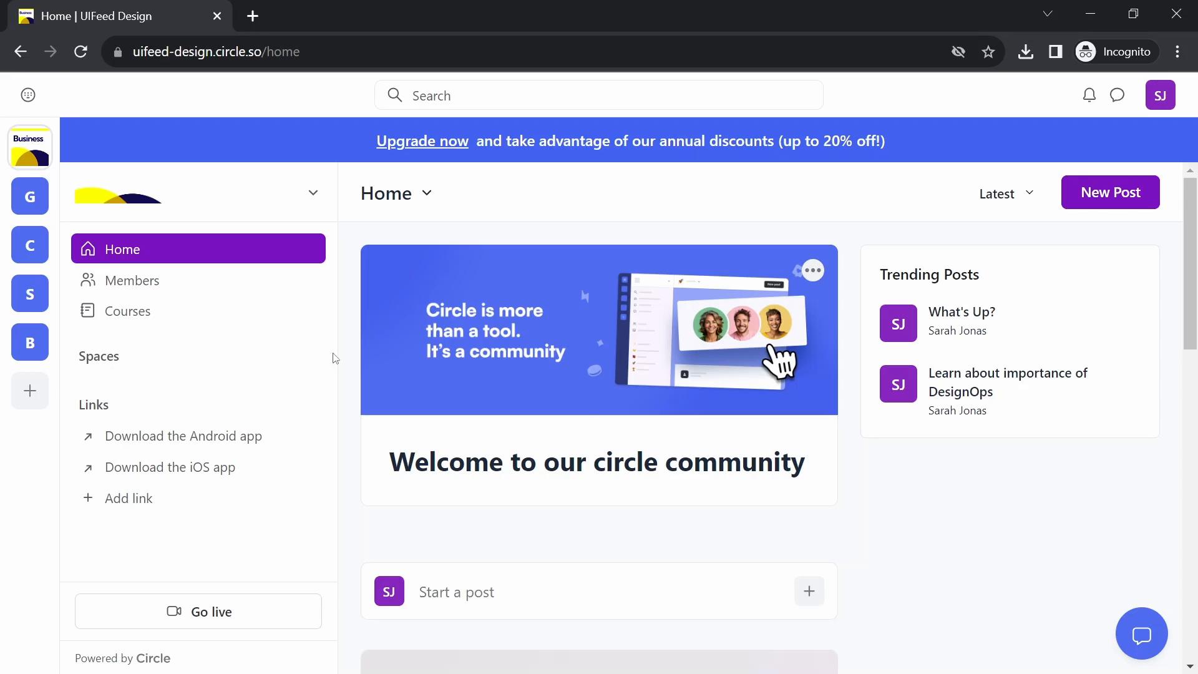Click the Members icon in sidebar
1198x674 pixels.
pos(88,280)
